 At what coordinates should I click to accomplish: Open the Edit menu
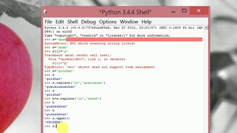coord(60,22)
